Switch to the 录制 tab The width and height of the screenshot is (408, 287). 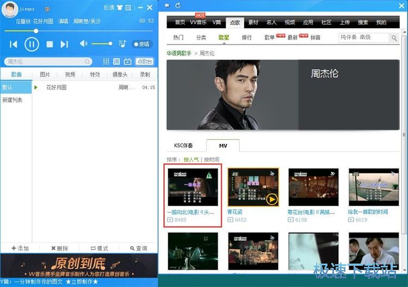click(x=145, y=75)
